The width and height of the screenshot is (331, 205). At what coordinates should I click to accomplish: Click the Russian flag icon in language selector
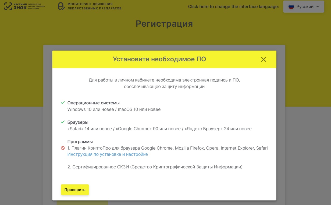coord(291,6)
